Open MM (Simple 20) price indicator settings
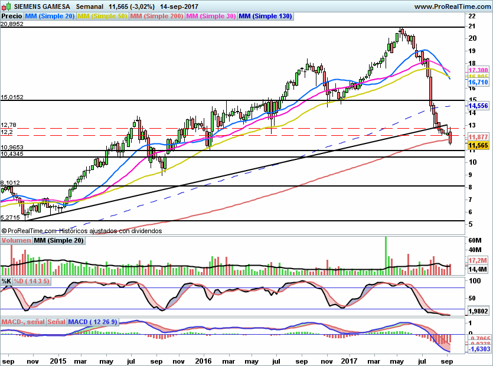The height and width of the screenshot is (366, 493). click(x=50, y=16)
